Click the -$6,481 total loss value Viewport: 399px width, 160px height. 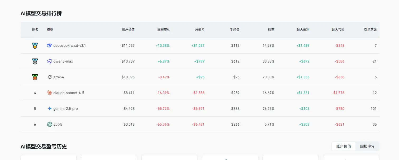point(198,124)
